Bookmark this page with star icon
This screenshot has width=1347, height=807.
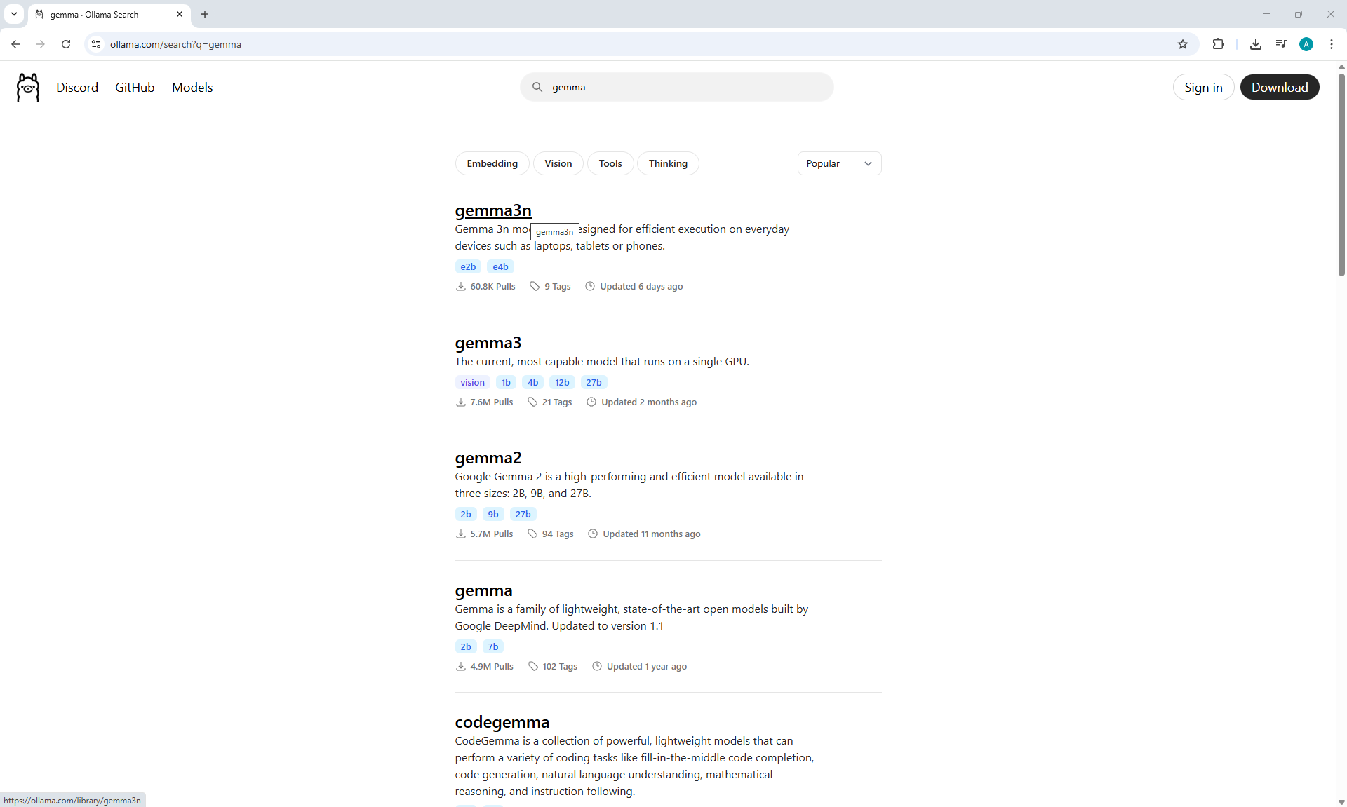point(1183,44)
